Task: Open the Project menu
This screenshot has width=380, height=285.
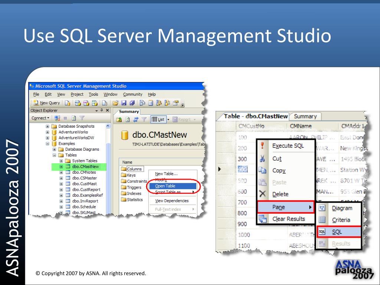Action: [77, 94]
